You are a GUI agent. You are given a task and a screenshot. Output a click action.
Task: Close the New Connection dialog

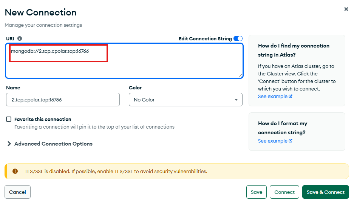click(x=346, y=9)
